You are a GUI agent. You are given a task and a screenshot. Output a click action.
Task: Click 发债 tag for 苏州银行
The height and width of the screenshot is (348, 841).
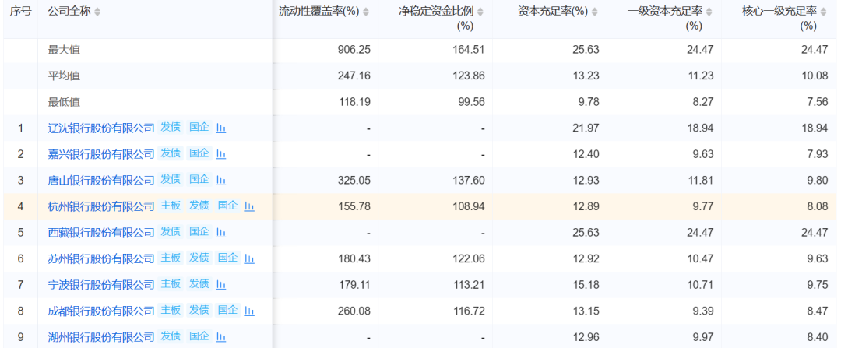pyautogui.click(x=199, y=258)
